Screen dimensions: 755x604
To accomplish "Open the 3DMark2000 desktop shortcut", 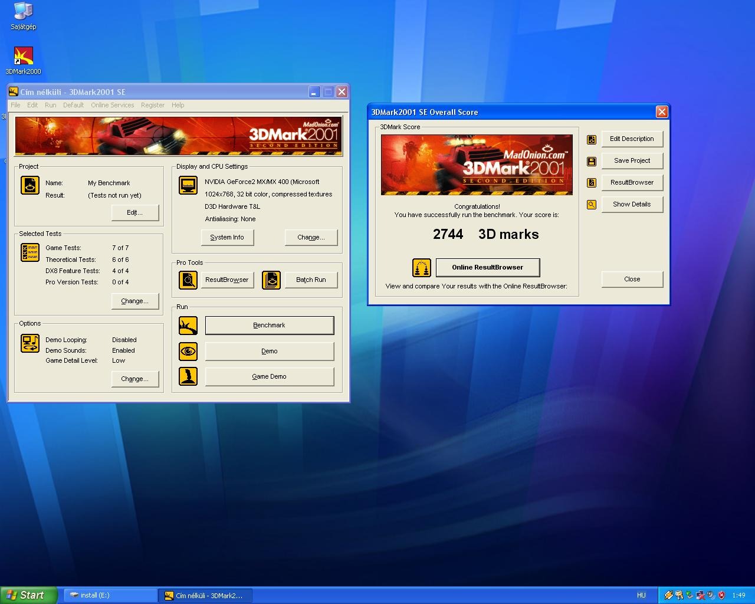I will (x=23, y=61).
